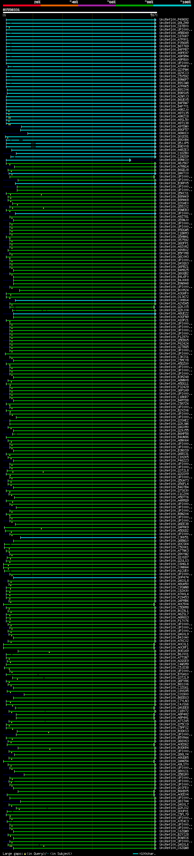Viewport: 194px width, 856px height.
Task: Click hit label UniRef100_A9PE97
Action: 174,53
